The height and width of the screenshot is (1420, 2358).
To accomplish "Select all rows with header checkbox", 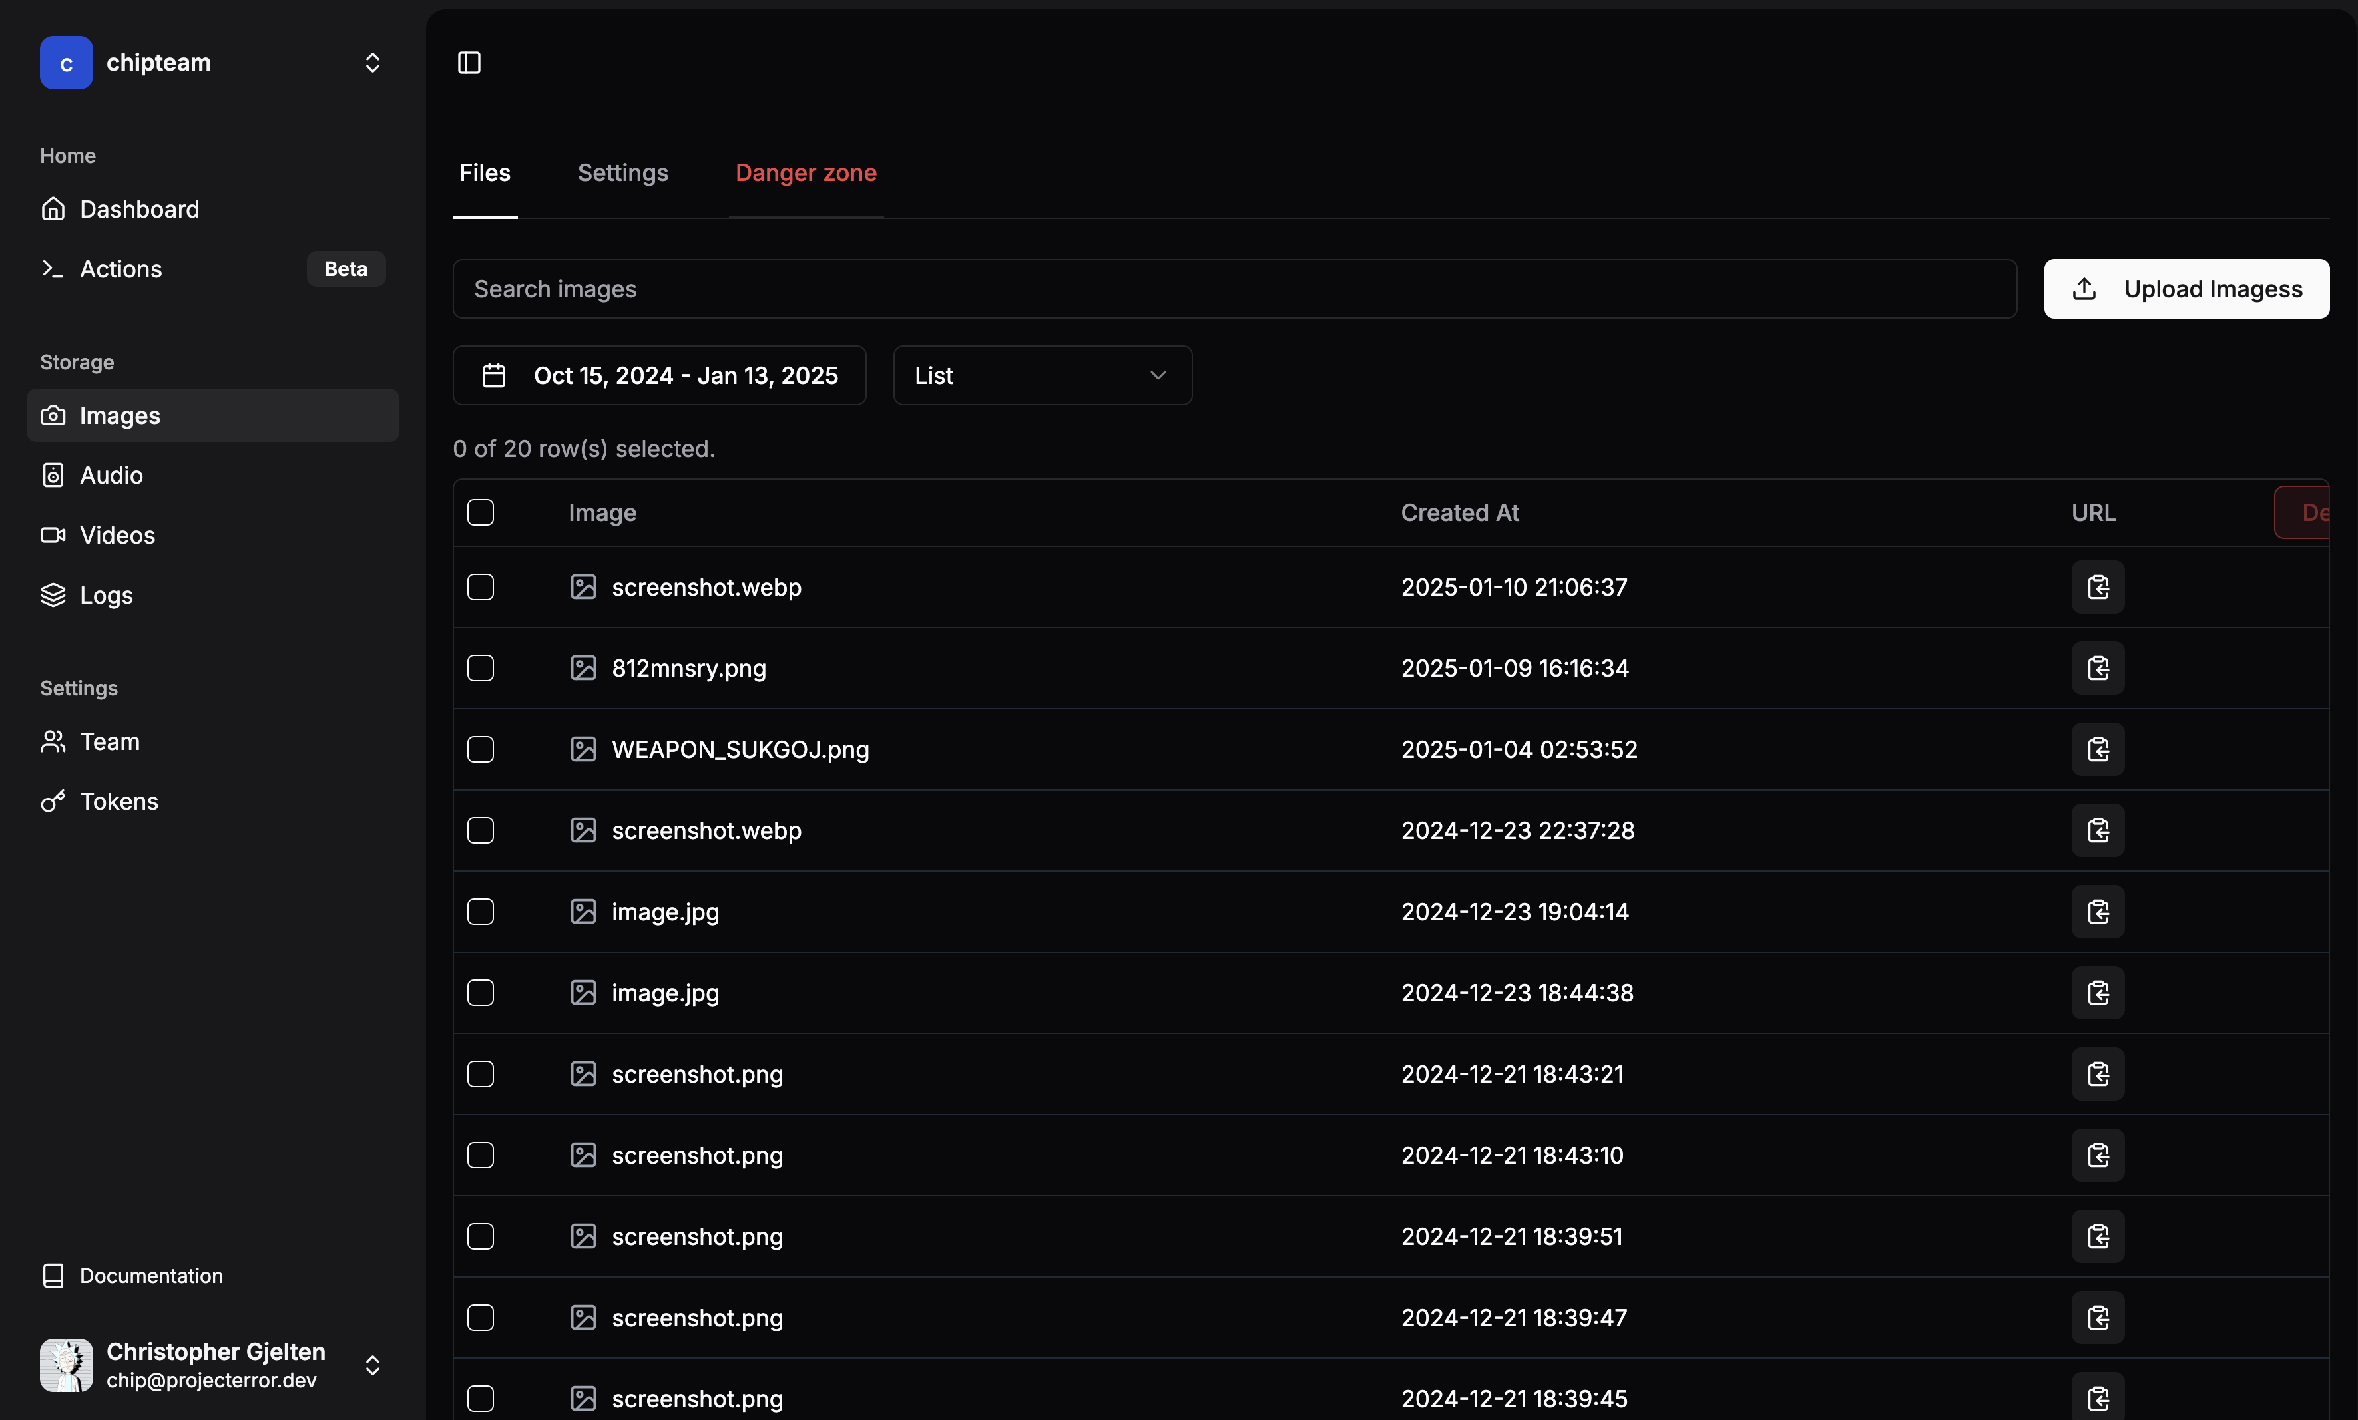I will (x=481, y=512).
